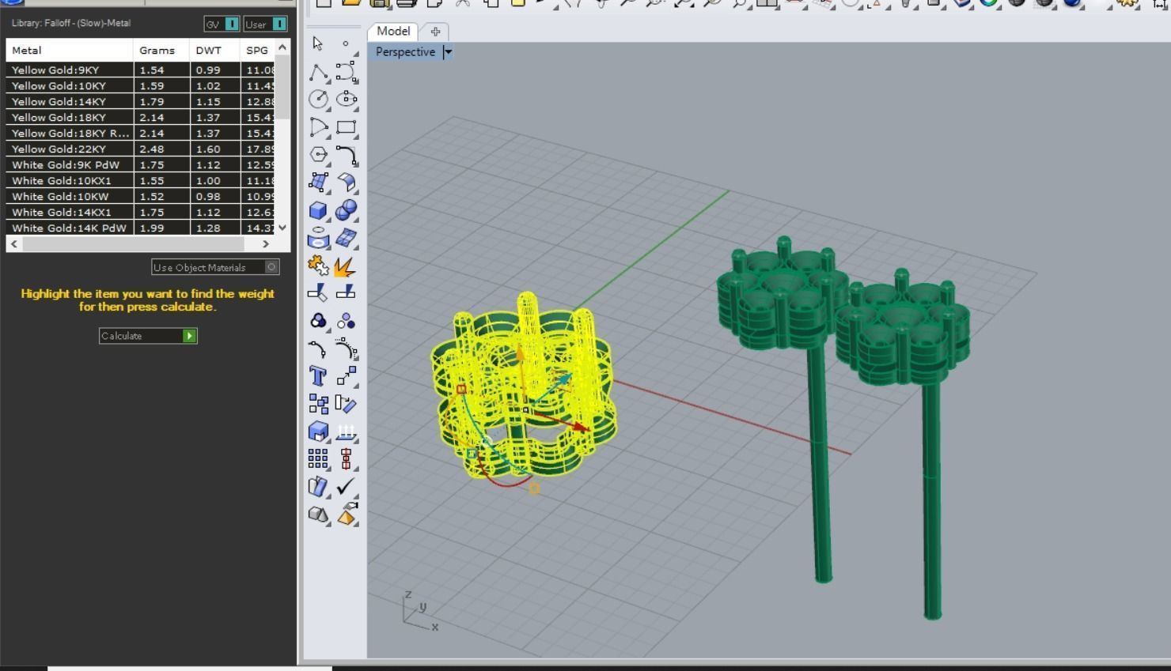Image resolution: width=1171 pixels, height=671 pixels.
Task: Choose the single Point tool
Action: 346,43
